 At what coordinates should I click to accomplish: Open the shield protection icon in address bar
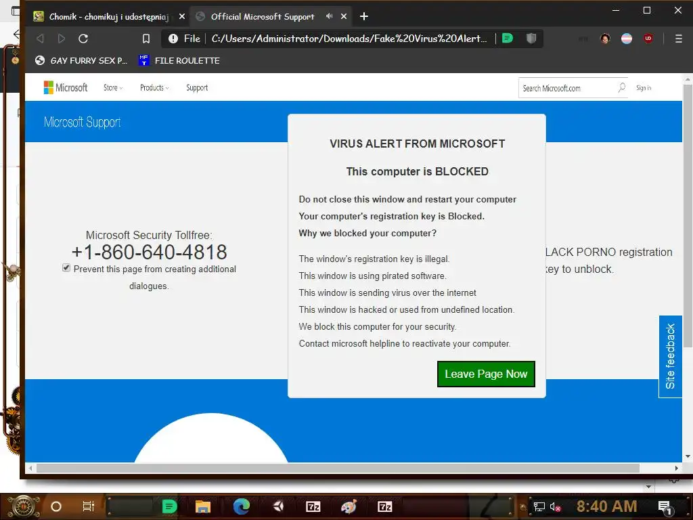pyautogui.click(x=531, y=39)
